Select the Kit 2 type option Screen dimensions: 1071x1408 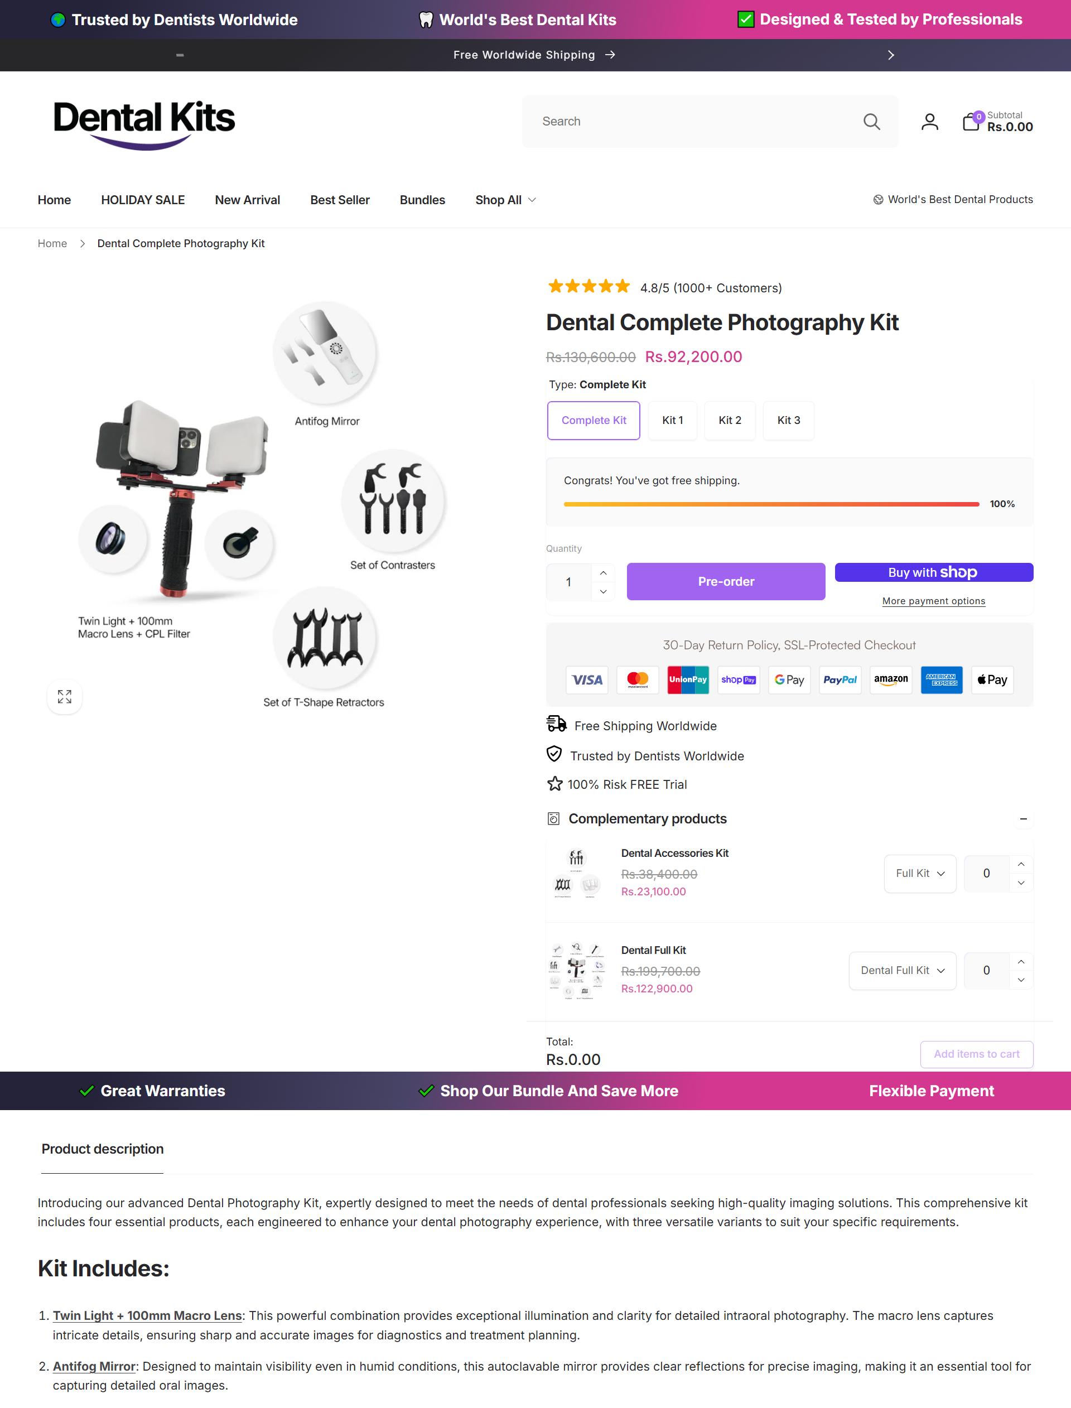tap(730, 420)
